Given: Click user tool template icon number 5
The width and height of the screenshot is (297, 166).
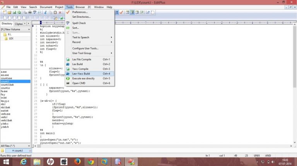Looking at the screenshot, I should tap(24, 18).
